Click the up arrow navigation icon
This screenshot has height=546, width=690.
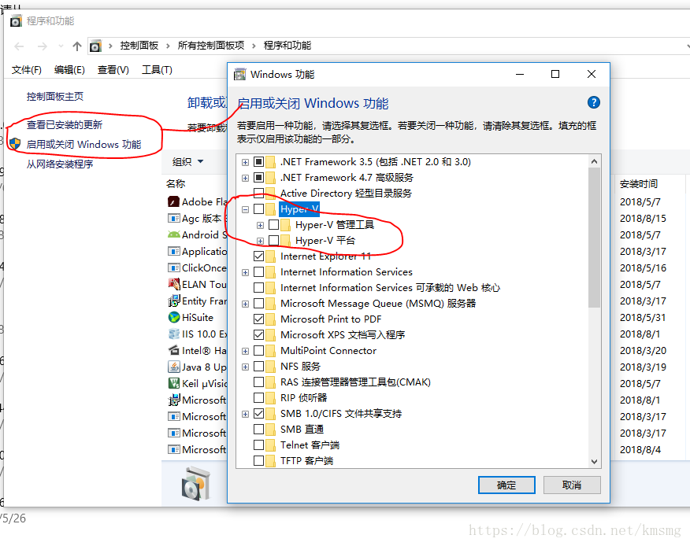77,46
